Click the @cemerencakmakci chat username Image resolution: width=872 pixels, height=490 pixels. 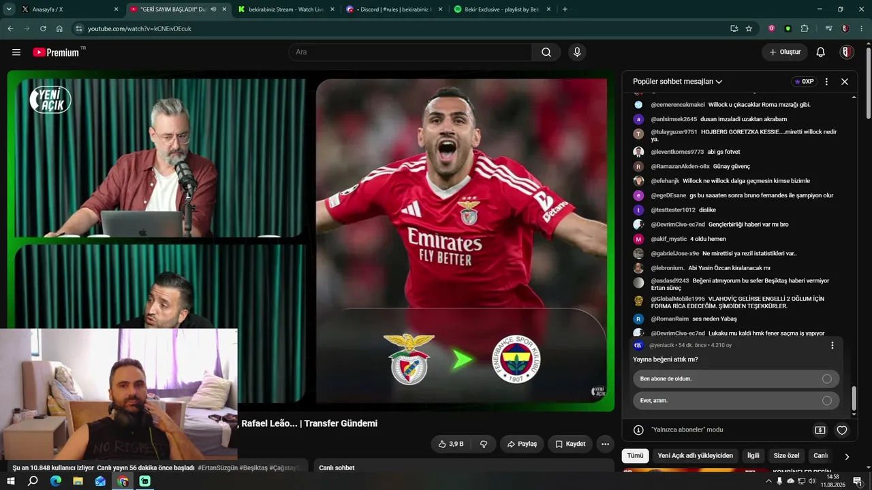[678, 105]
